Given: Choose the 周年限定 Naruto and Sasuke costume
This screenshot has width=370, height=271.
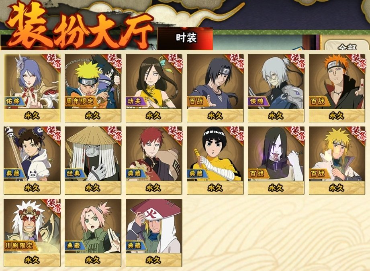Looking at the screenshot, I should click(x=93, y=88).
